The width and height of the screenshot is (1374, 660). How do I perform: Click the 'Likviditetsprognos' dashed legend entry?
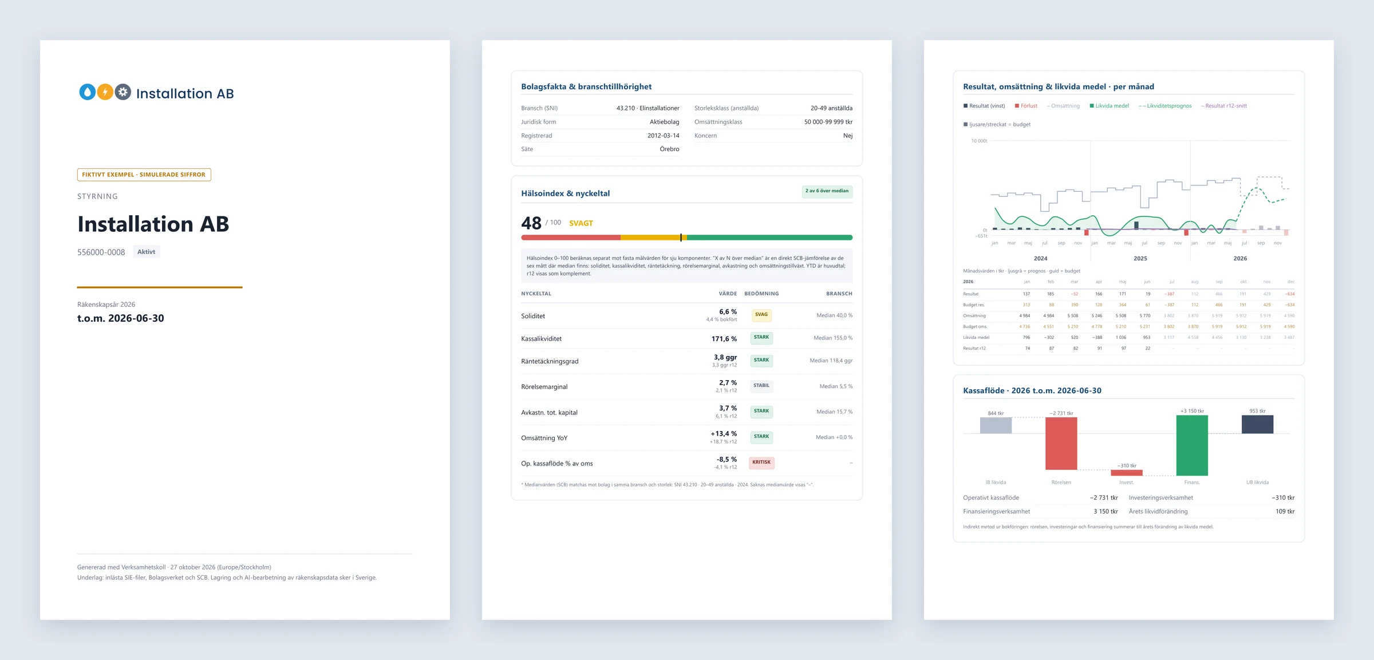[1165, 106]
